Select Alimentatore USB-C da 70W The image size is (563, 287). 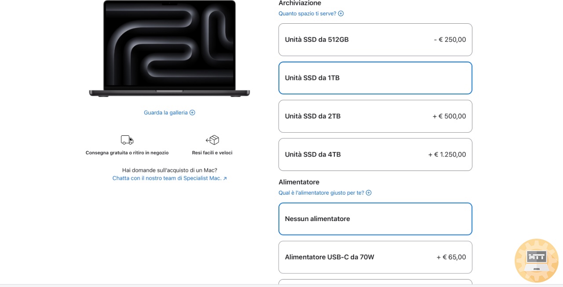(375, 257)
